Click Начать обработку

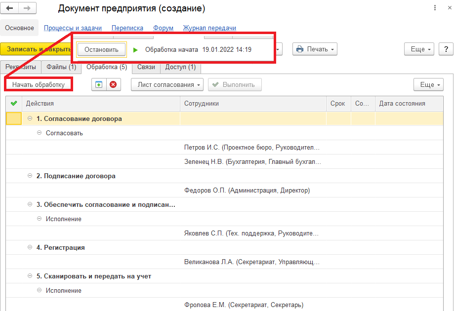(37, 84)
